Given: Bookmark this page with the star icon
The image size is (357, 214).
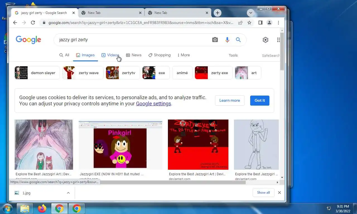Looking at the screenshot, I should [249, 23].
